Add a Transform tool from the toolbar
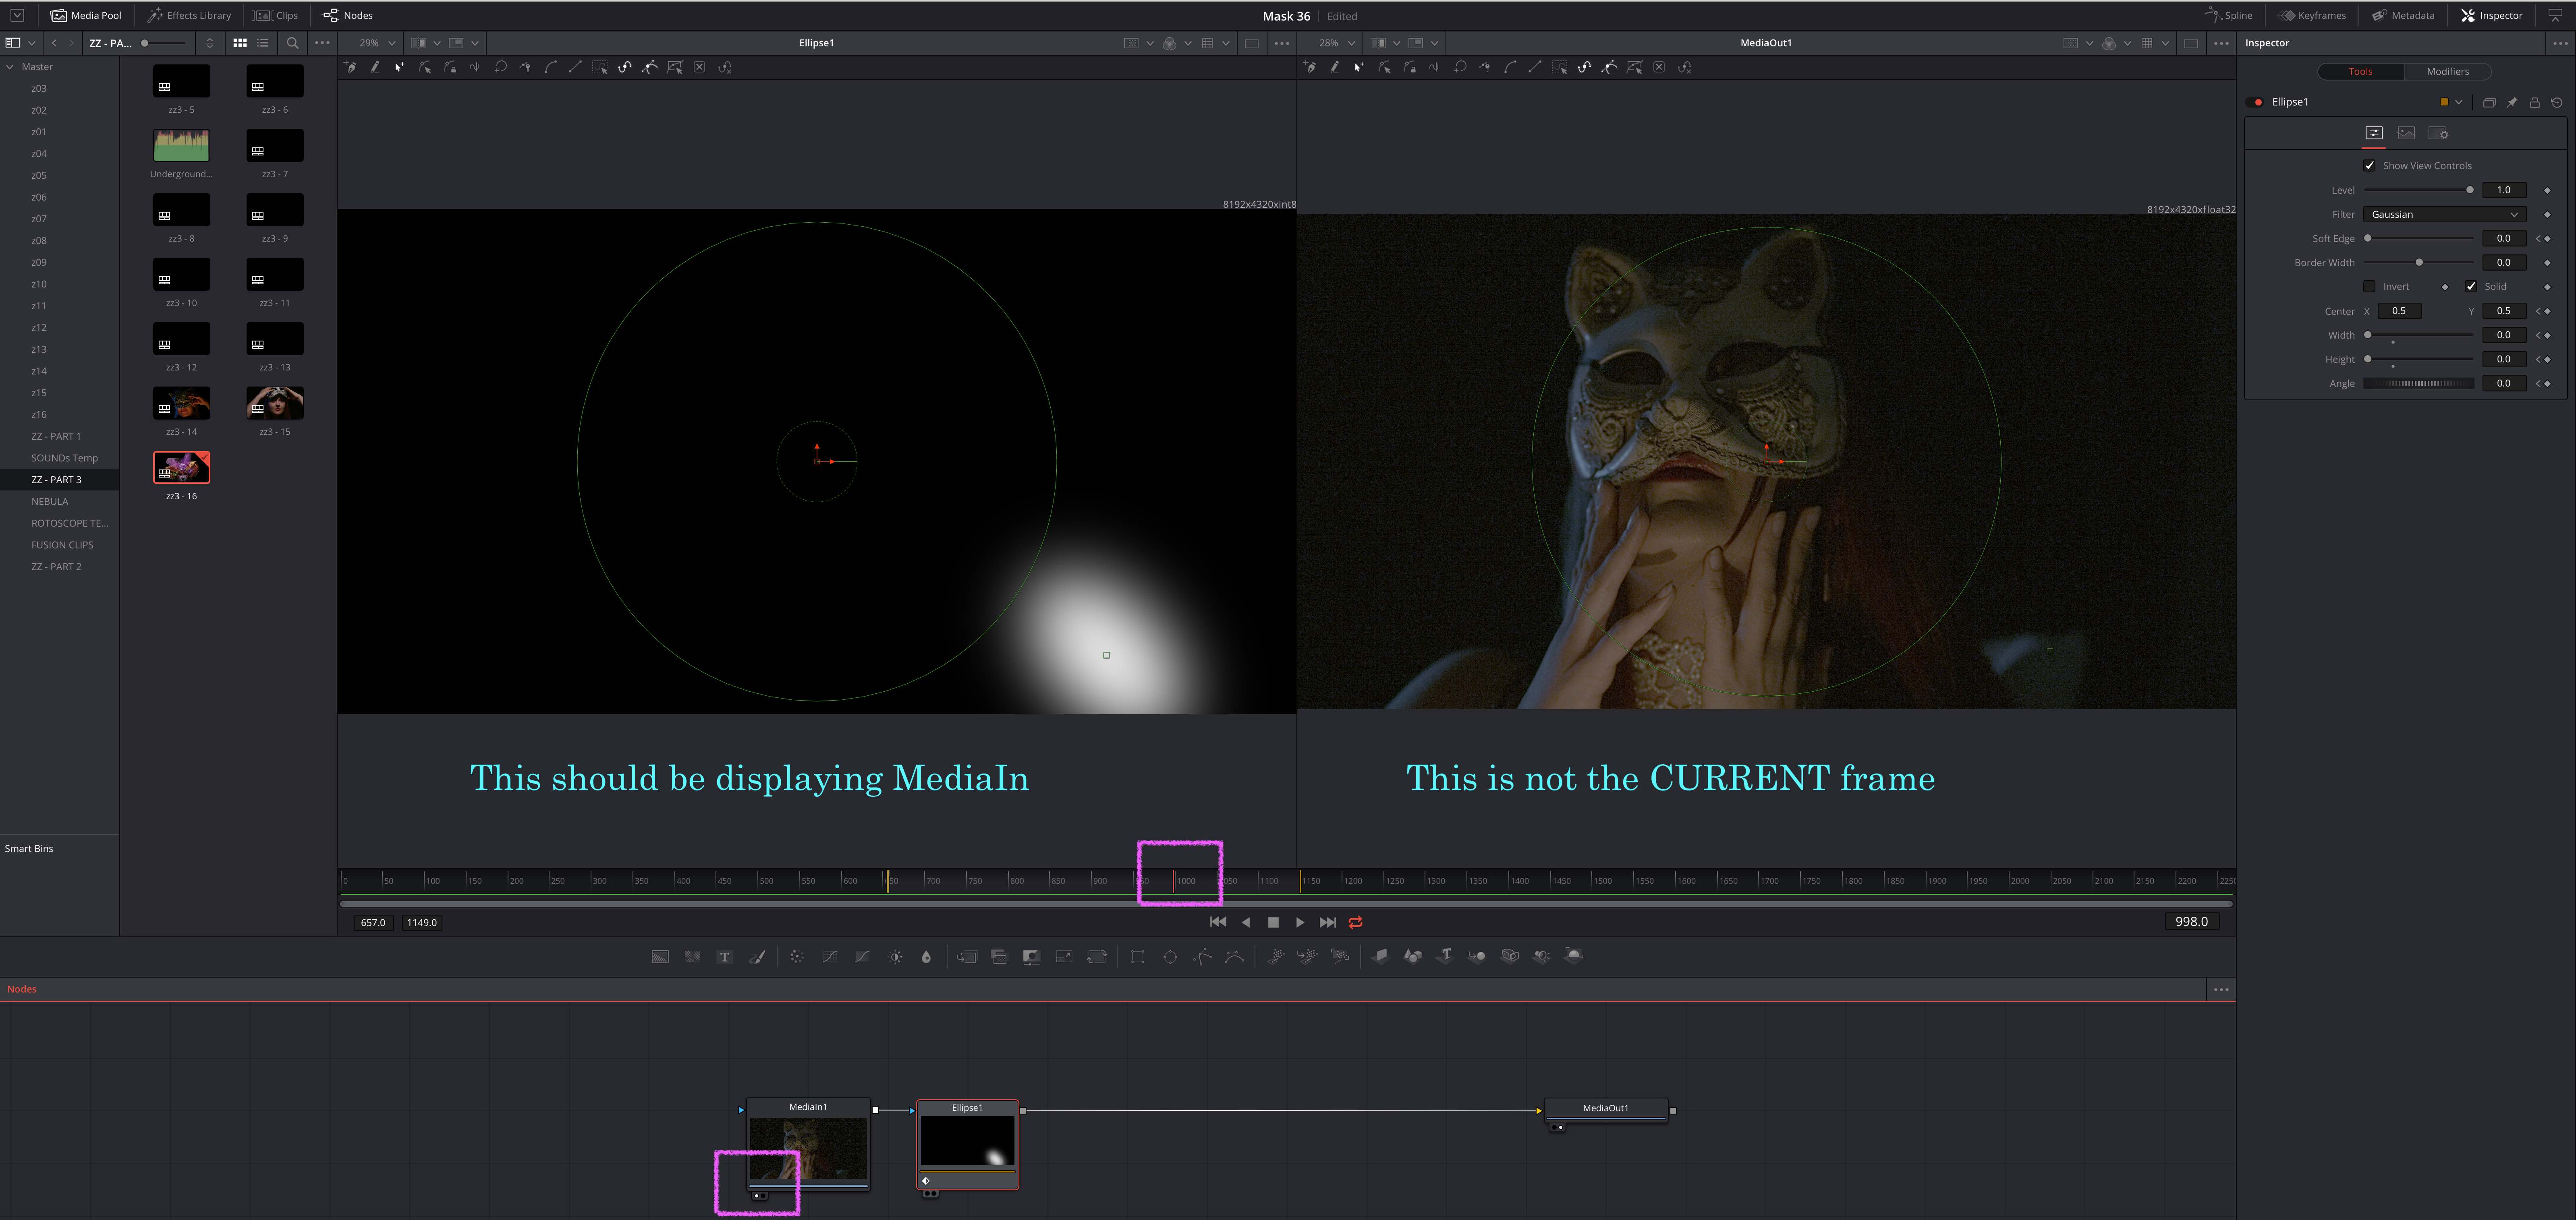The height and width of the screenshot is (1220, 2576). tap(1097, 956)
